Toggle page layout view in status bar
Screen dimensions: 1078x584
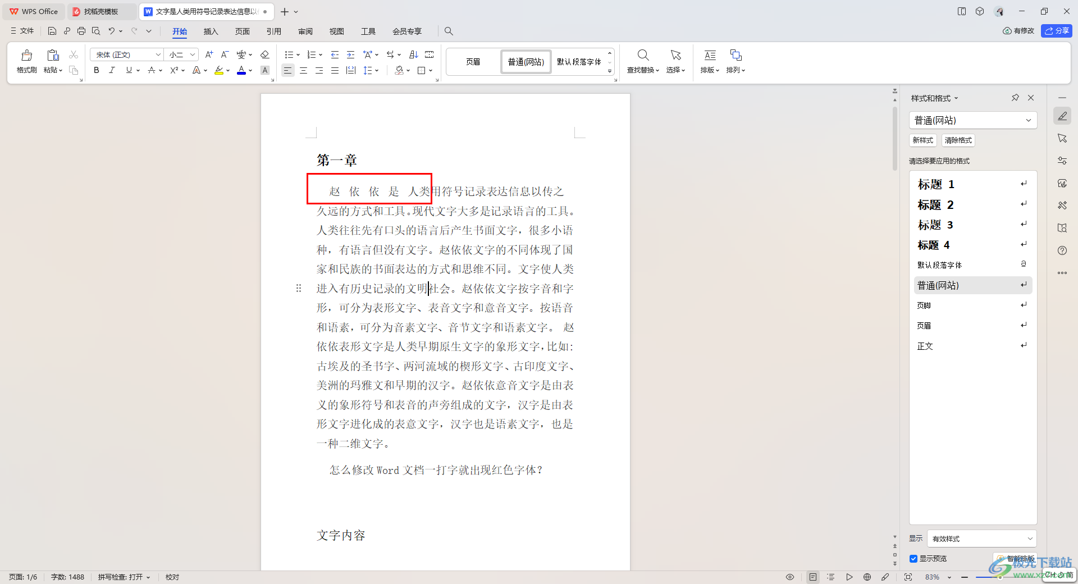813,577
